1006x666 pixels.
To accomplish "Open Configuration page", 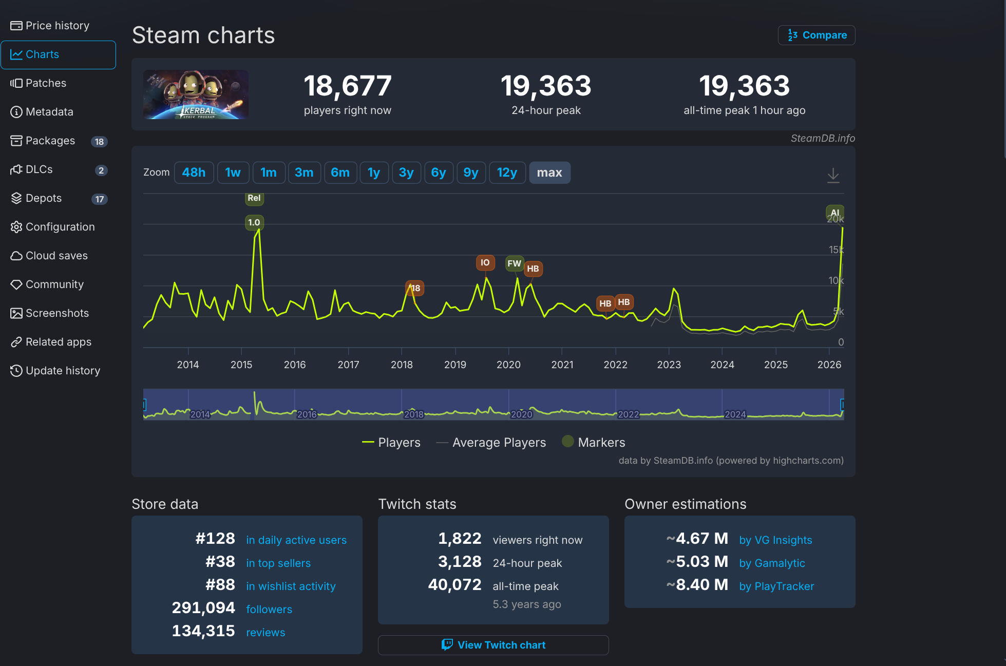I will (60, 227).
